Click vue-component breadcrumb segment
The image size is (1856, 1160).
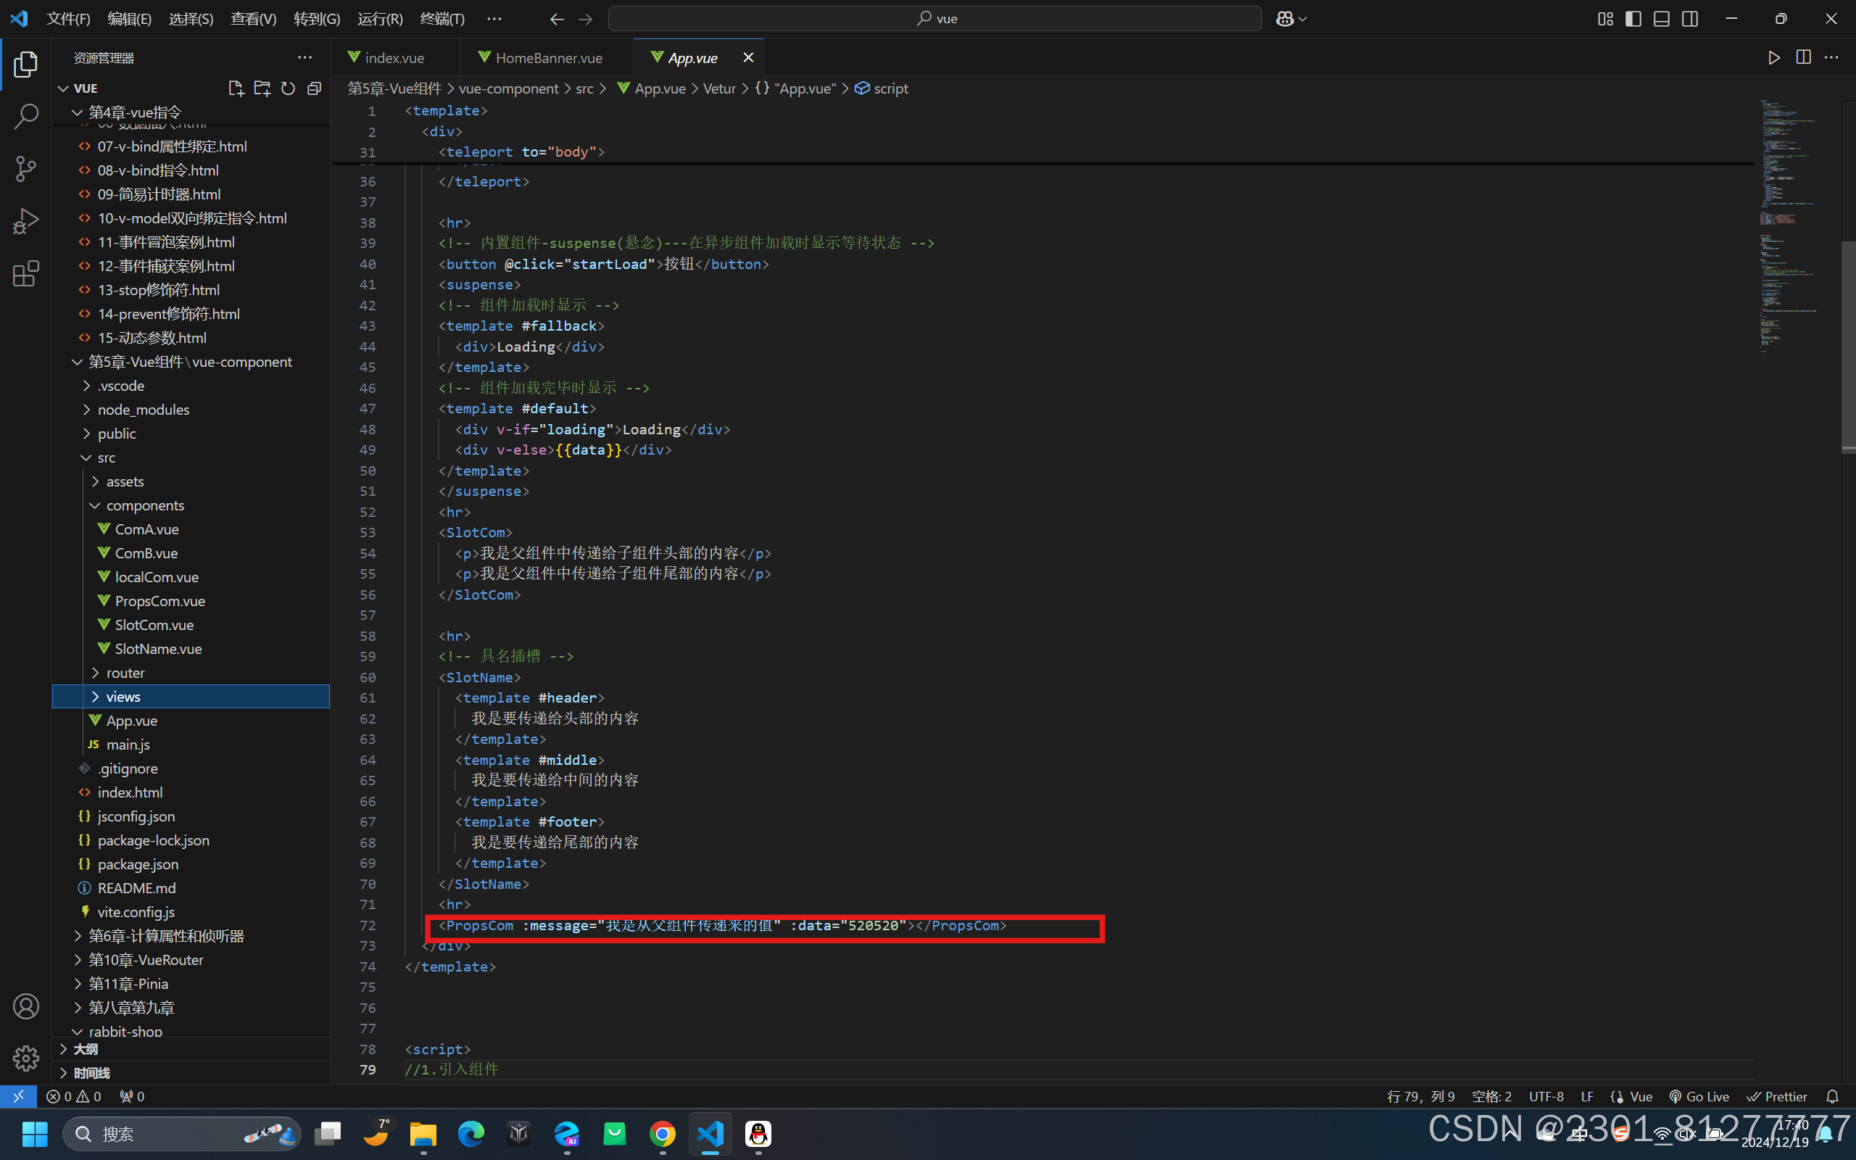click(508, 88)
